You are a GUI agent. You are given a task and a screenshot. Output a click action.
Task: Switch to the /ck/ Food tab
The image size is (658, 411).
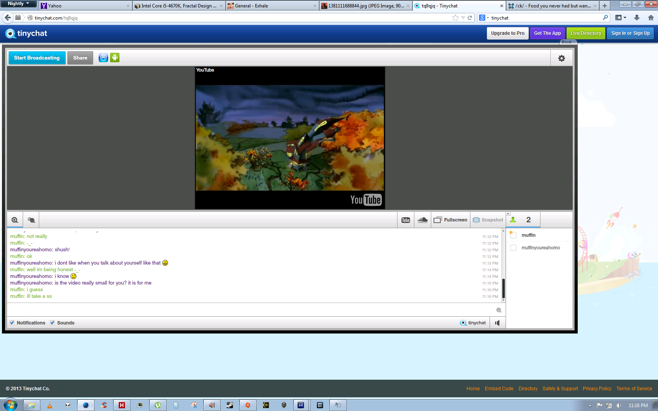(553, 6)
